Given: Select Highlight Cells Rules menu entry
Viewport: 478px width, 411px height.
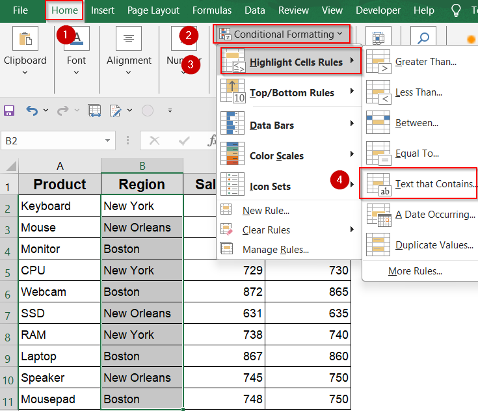Looking at the screenshot, I should pyautogui.click(x=291, y=60).
